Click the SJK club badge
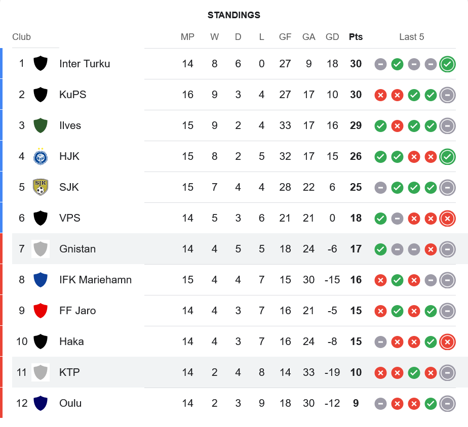The image size is (468, 427). pos(41,187)
